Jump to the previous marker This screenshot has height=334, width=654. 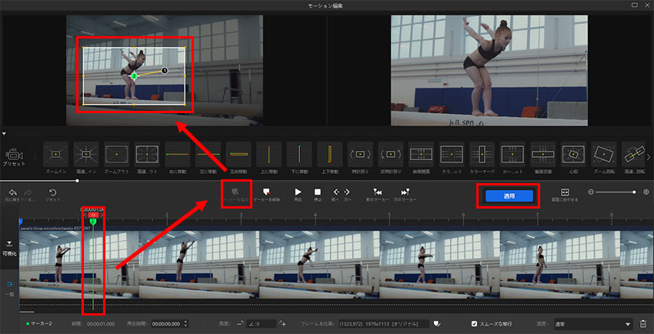coord(378,192)
